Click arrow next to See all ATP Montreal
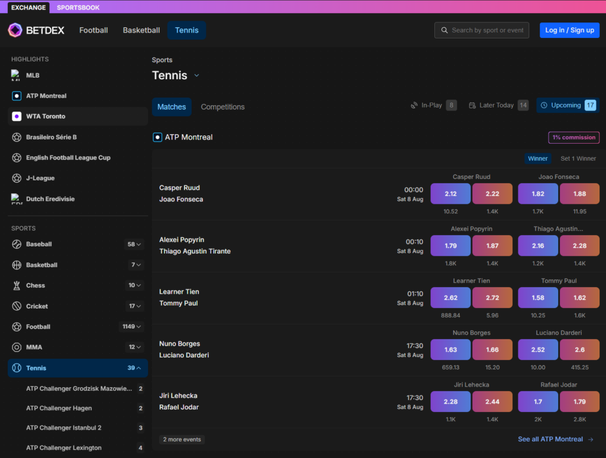Viewport: 606px width, 458px height. (x=591, y=439)
